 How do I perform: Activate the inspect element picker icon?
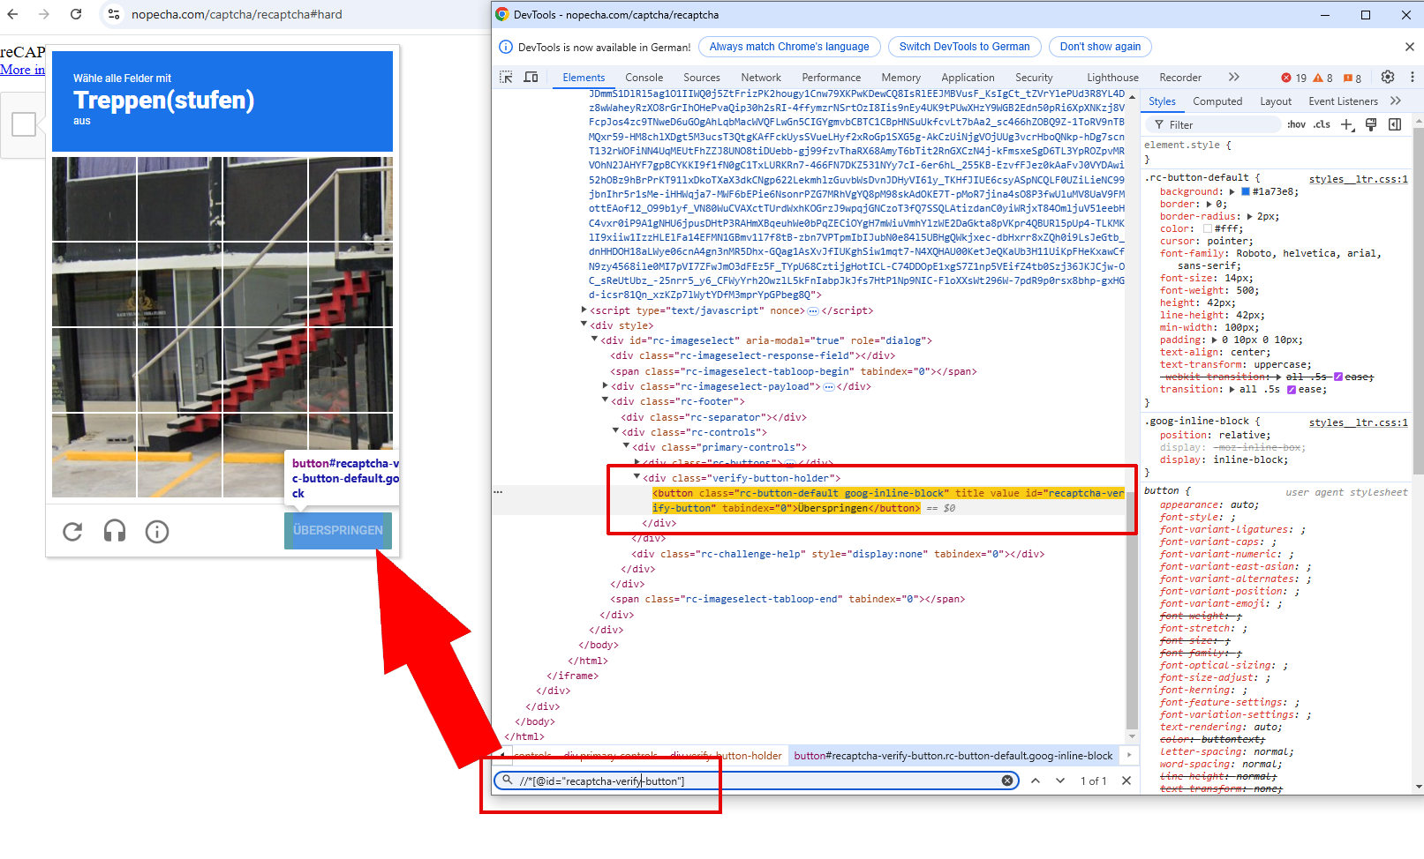(x=506, y=78)
